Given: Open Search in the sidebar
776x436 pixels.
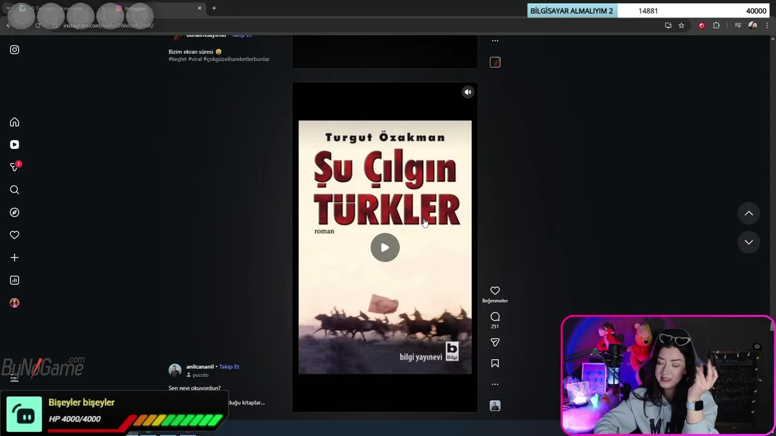Looking at the screenshot, I should [x=15, y=190].
